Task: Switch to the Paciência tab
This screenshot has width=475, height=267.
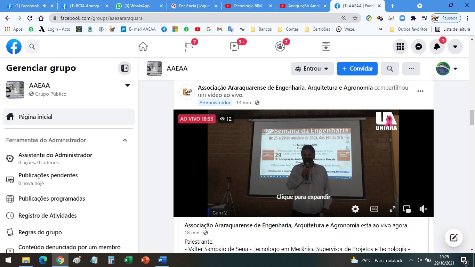Action: [194, 6]
